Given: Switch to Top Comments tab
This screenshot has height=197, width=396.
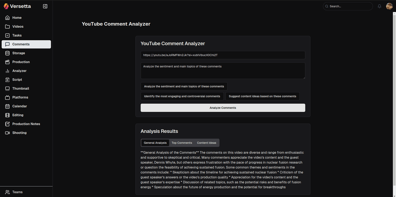Looking at the screenshot, I should (x=182, y=143).
